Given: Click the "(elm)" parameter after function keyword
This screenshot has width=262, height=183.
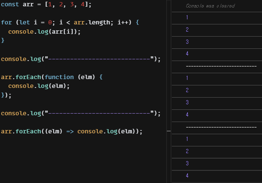Looking at the screenshot, I should point(86,77).
